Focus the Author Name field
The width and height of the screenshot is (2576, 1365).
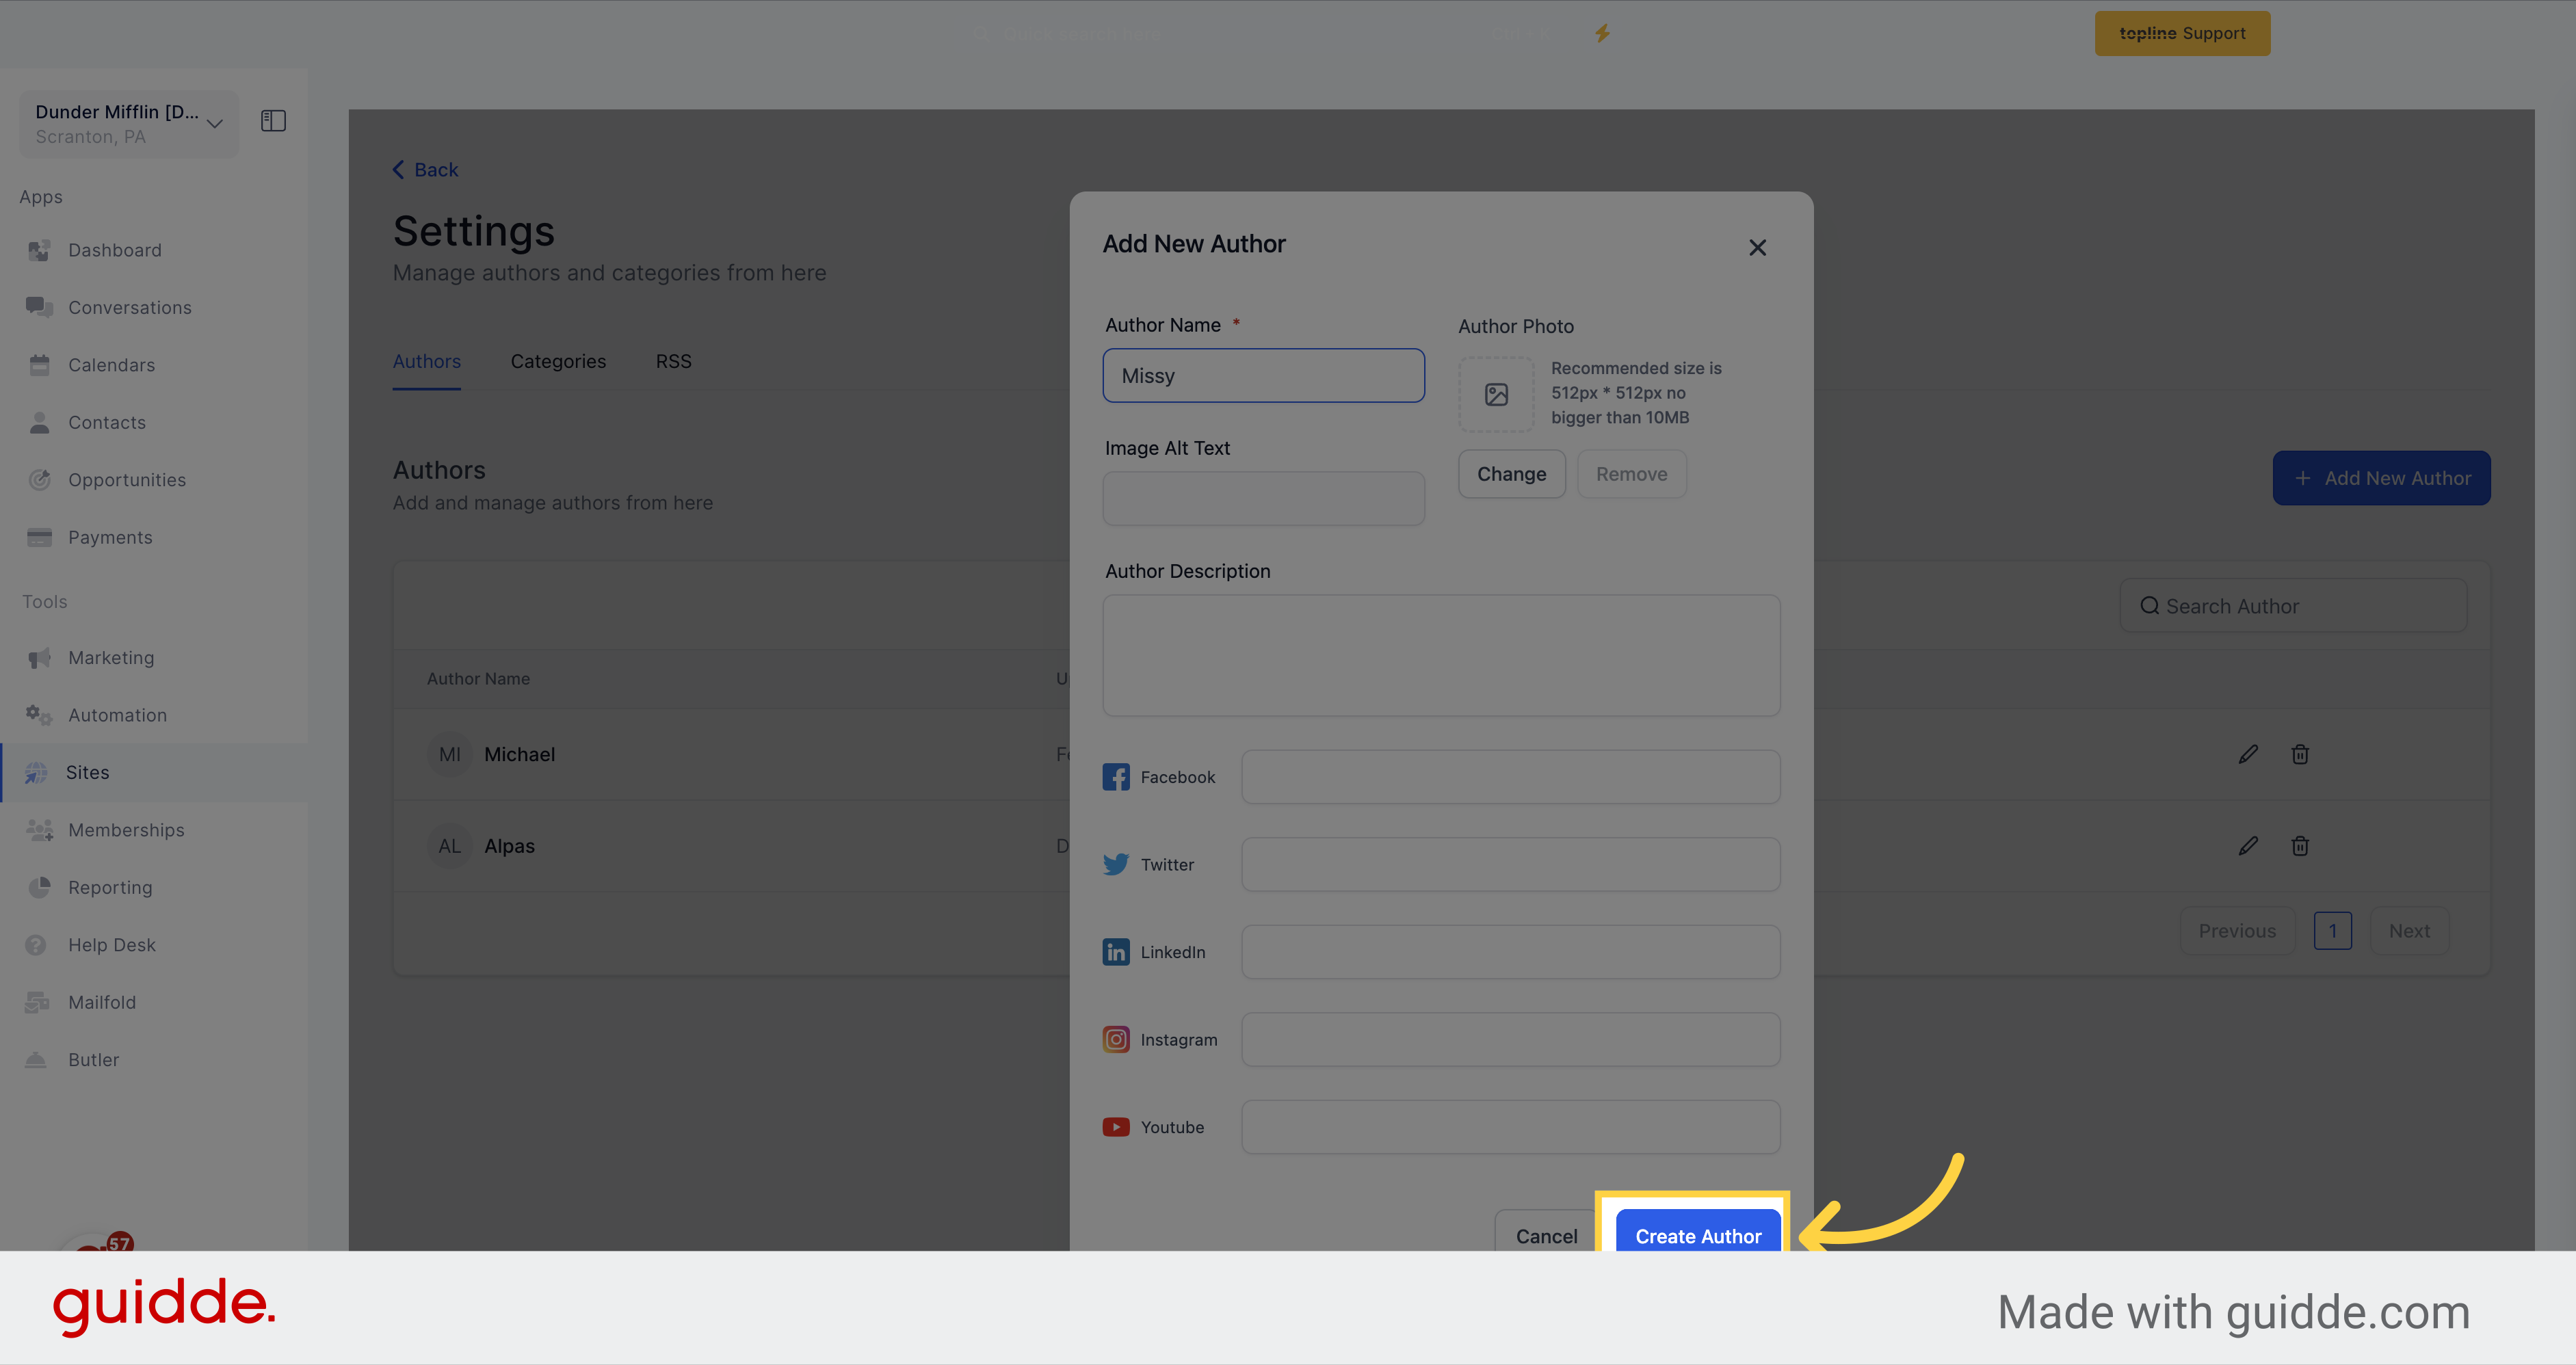pos(1263,375)
